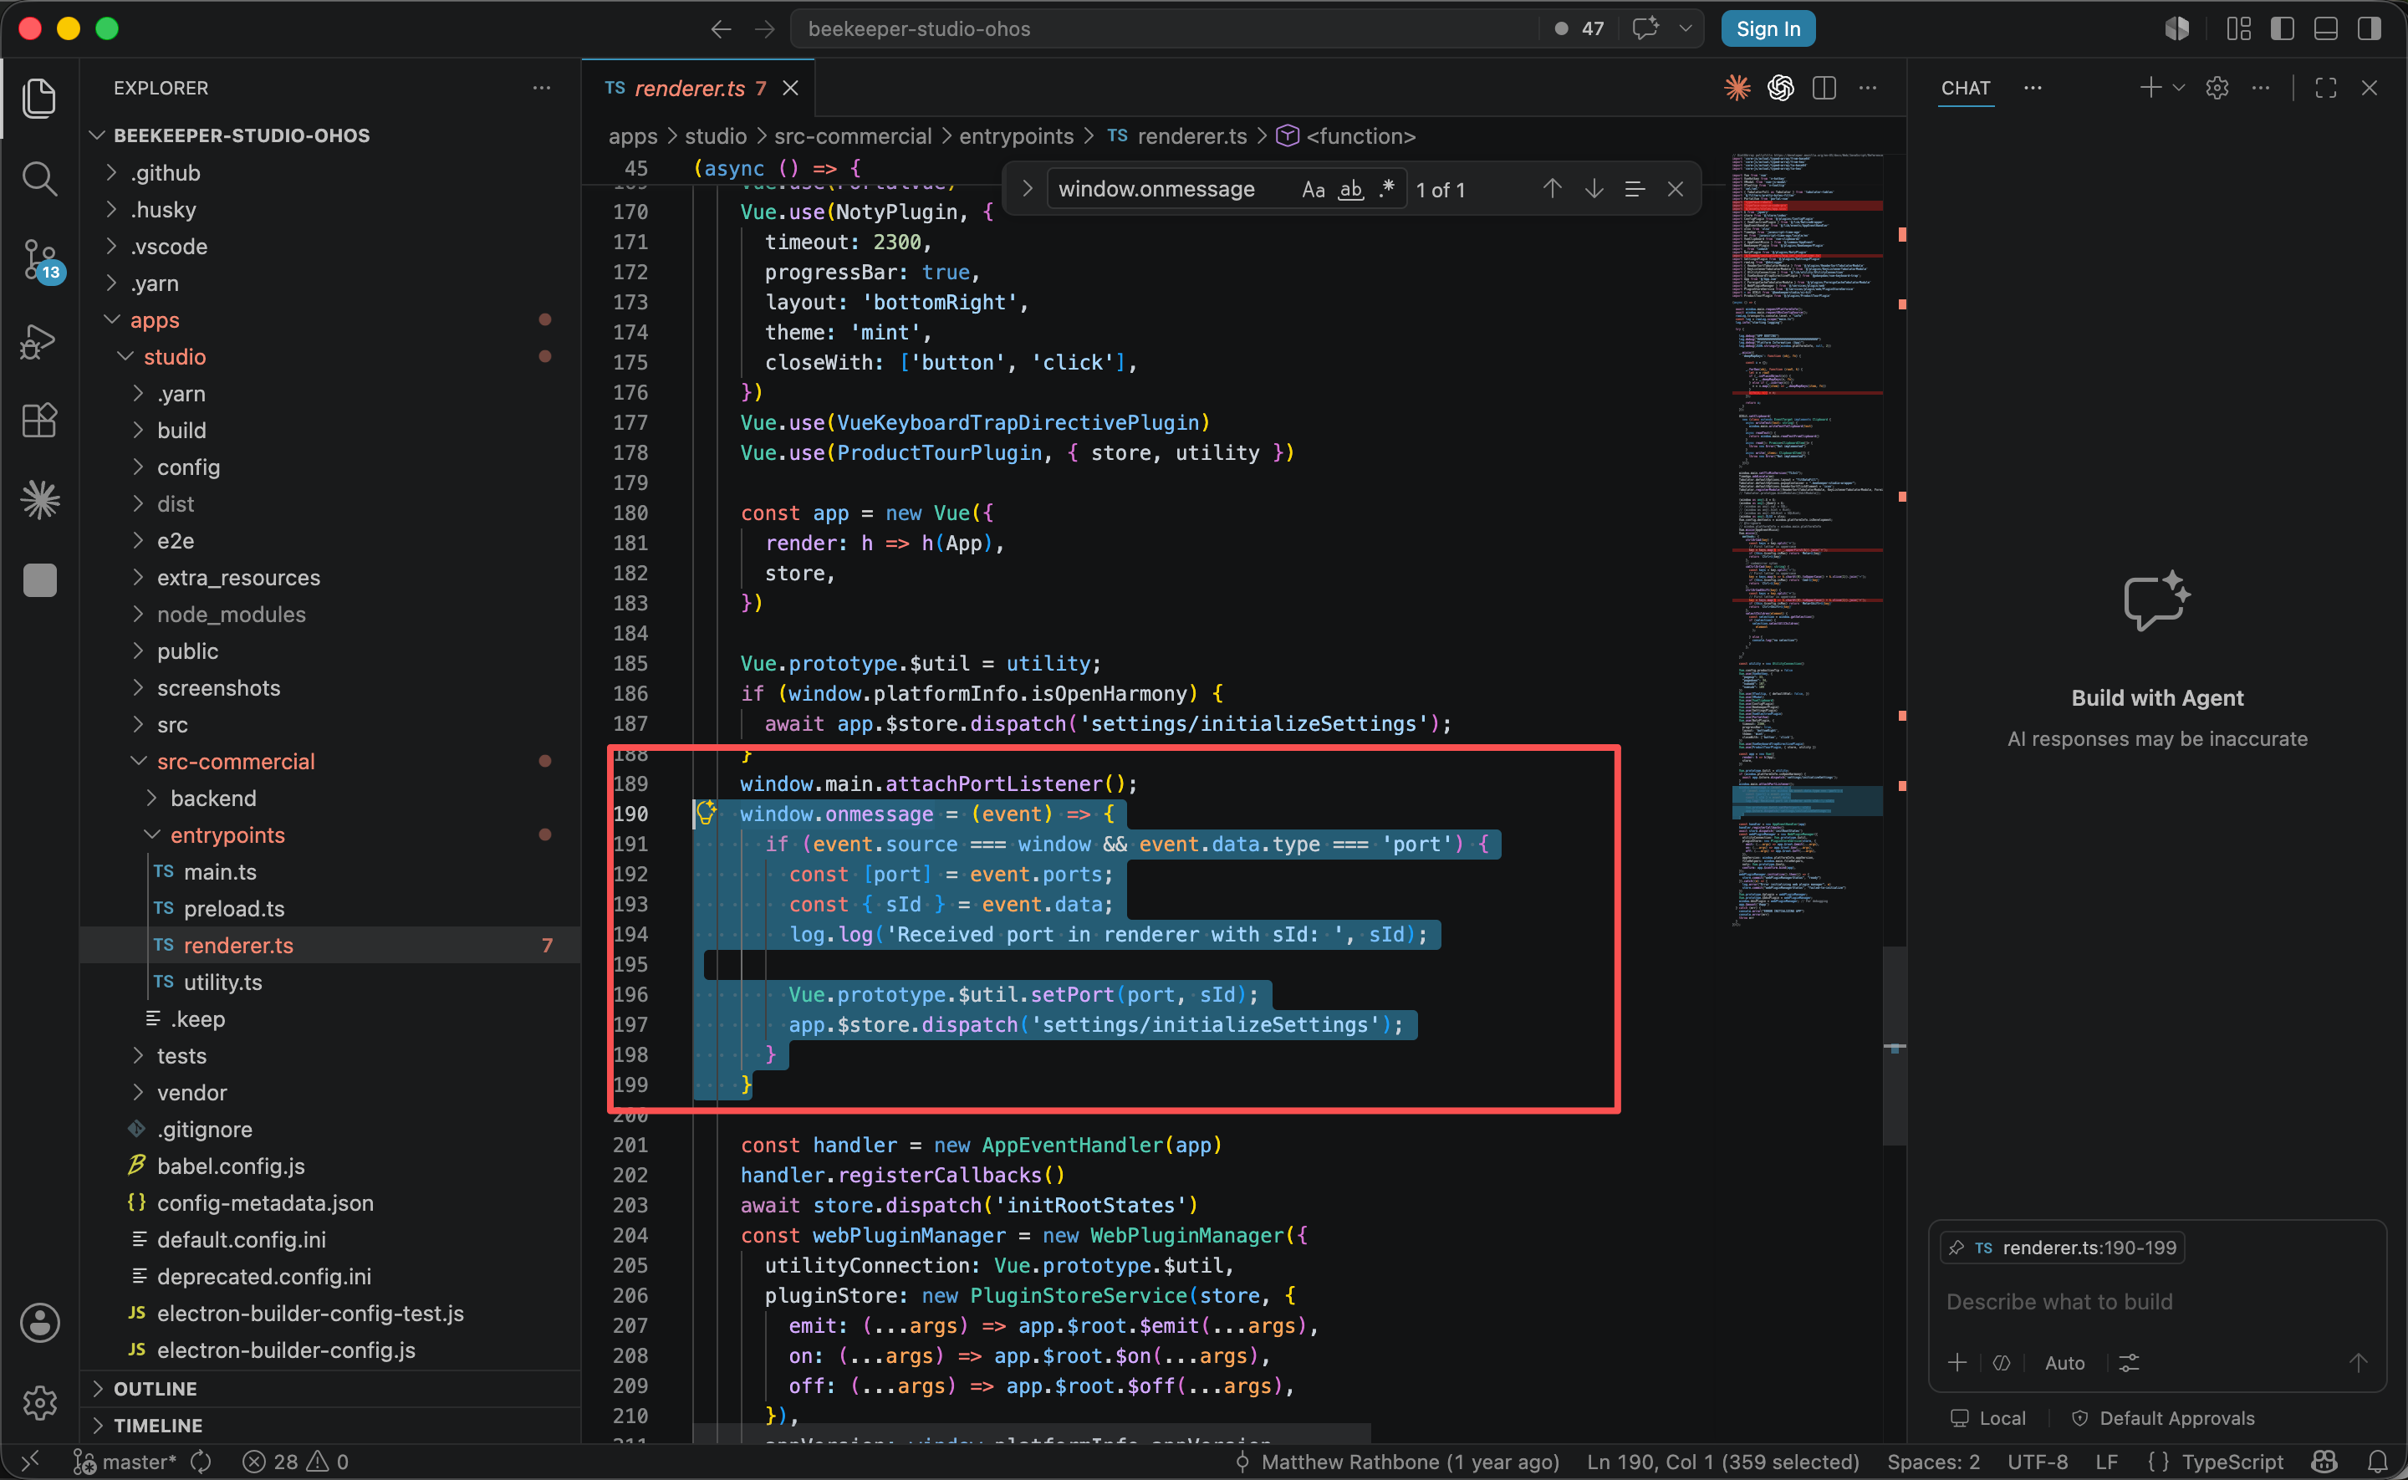The width and height of the screenshot is (2408, 1480).
Task: Click the ChatGPT icon in editor toolbar
Action: click(x=1781, y=88)
